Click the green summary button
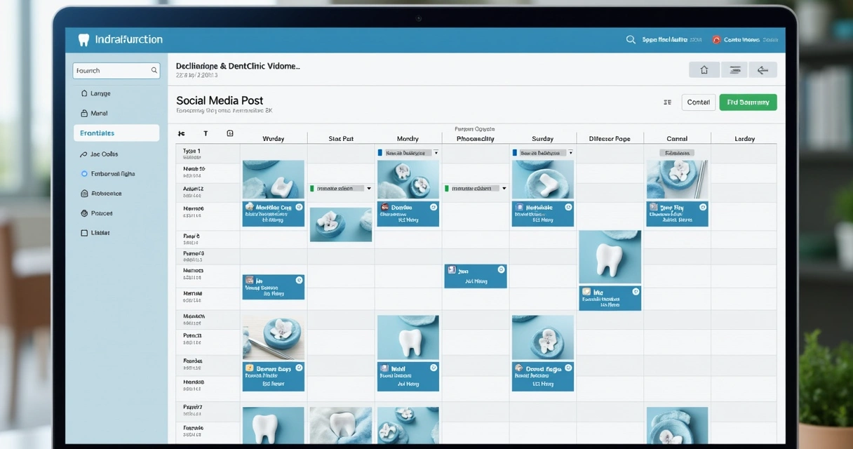The height and width of the screenshot is (449, 853). point(748,102)
